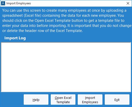This screenshot has height=107, width=132.
Task: Click the instruction paragraph about Excel Template
Action: 67,21
